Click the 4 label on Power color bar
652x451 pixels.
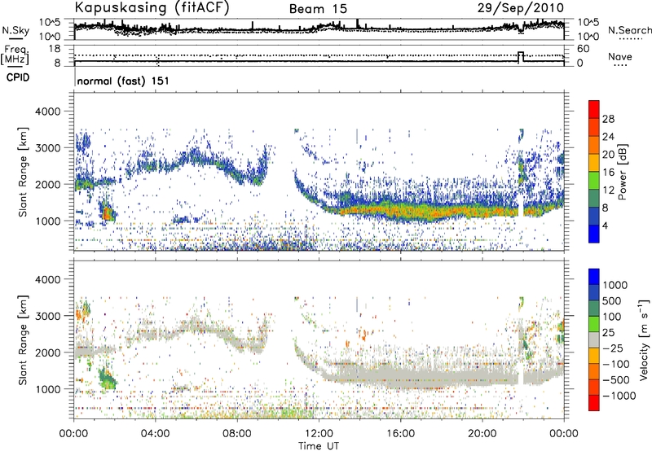point(605,225)
